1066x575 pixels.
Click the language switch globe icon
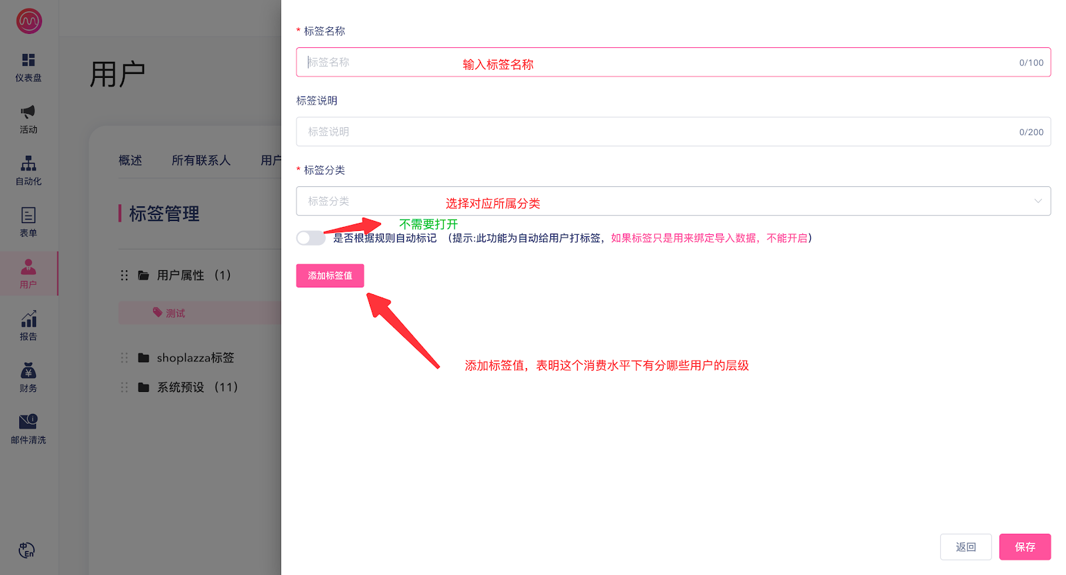(27, 550)
